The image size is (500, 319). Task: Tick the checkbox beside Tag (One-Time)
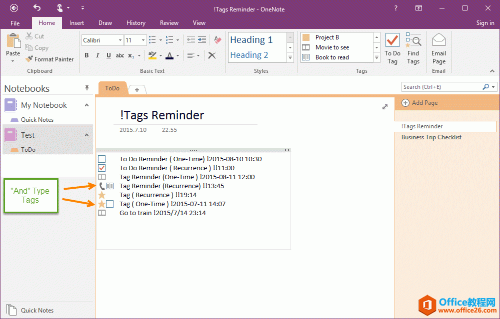(110, 204)
